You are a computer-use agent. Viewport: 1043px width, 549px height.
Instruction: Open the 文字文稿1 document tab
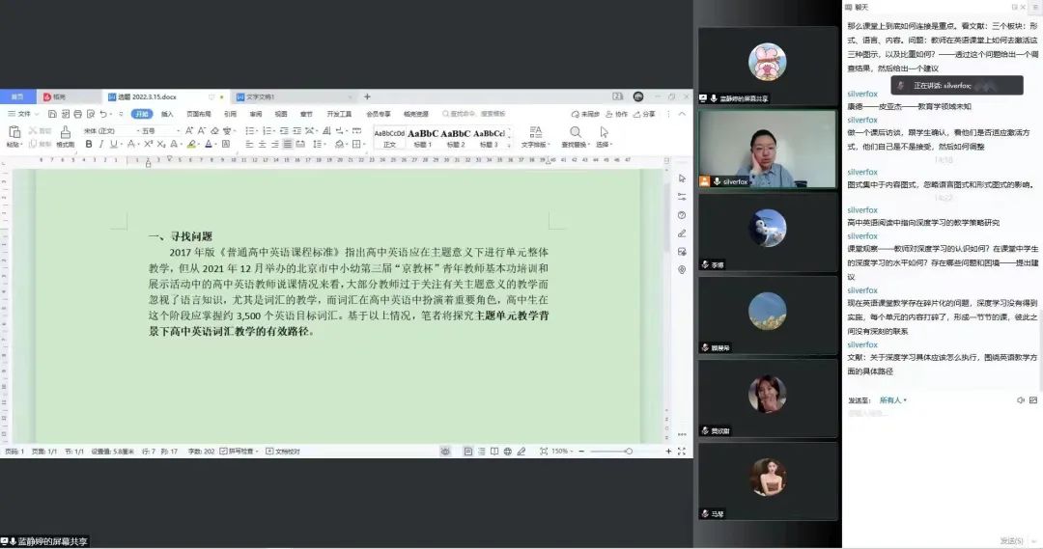pyautogui.click(x=261, y=97)
